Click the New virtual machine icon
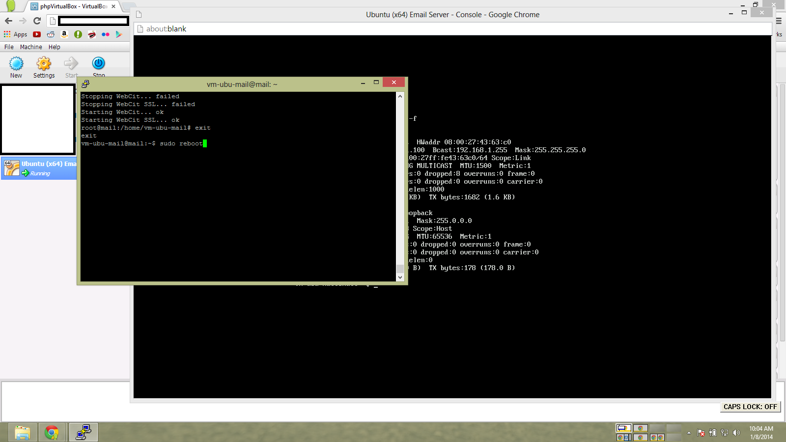The image size is (786, 442). click(16, 63)
